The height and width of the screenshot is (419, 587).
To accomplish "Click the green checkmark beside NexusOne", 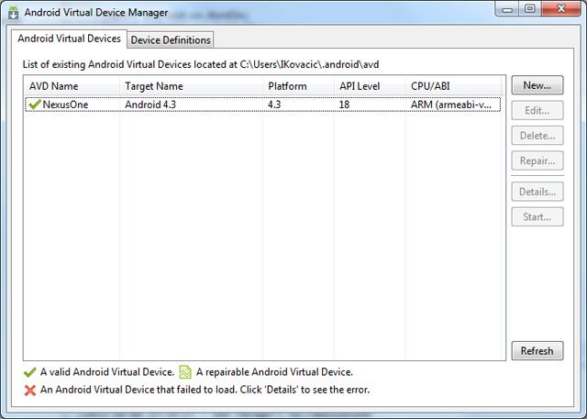I will click(x=35, y=105).
